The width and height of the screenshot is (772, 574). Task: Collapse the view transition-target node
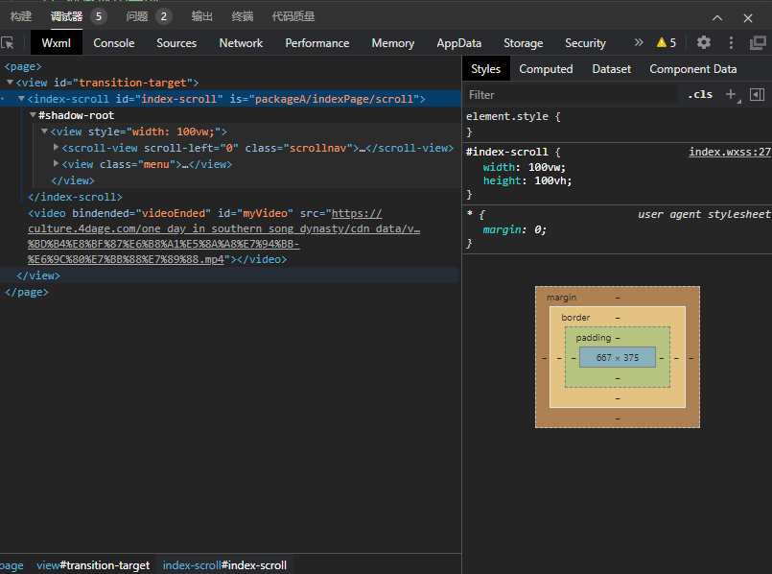11,83
